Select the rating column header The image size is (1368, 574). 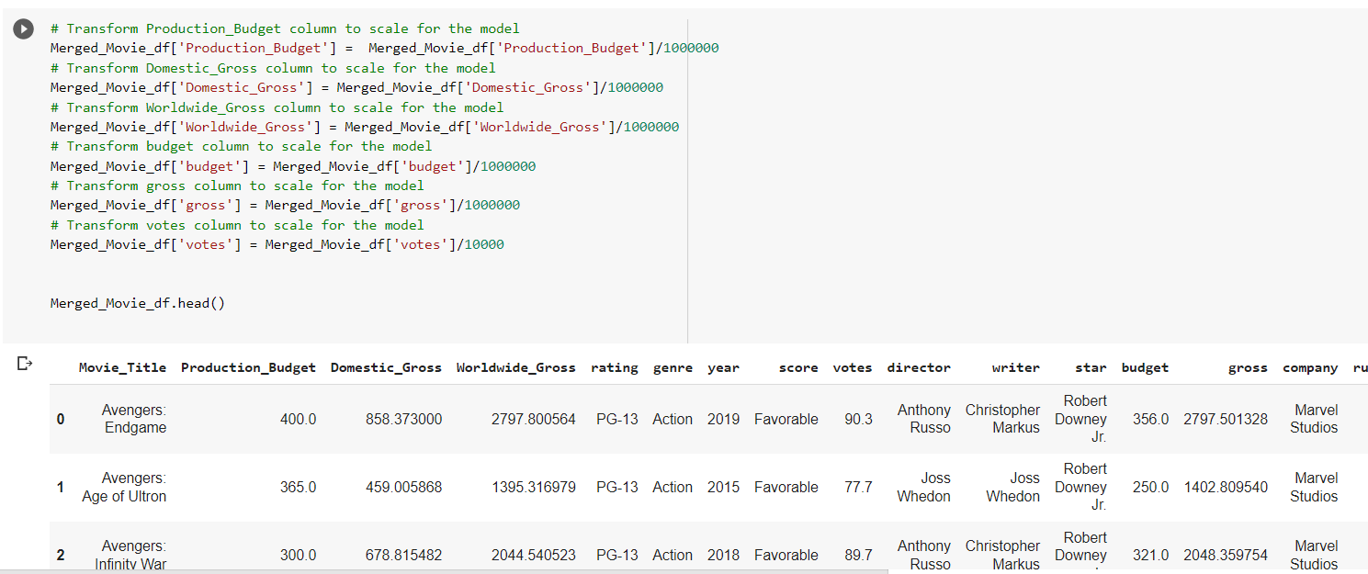[615, 367]
